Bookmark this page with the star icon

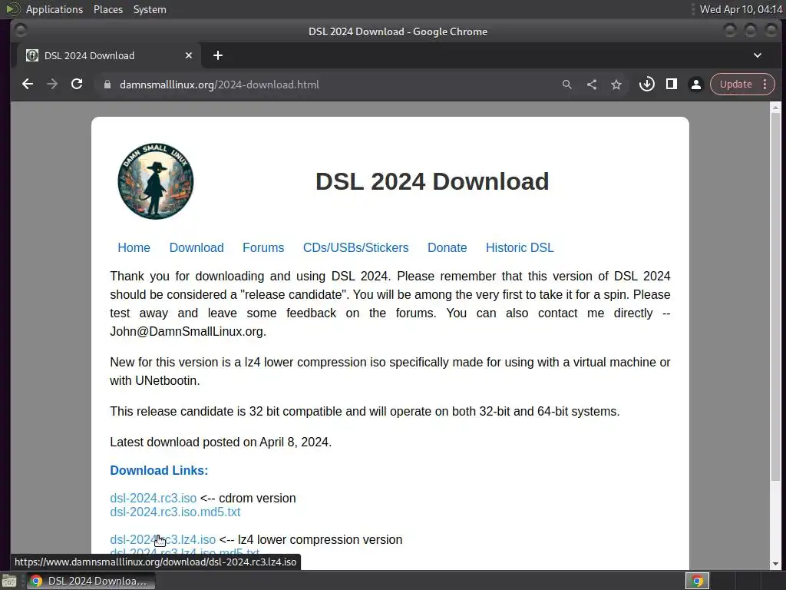616,85
